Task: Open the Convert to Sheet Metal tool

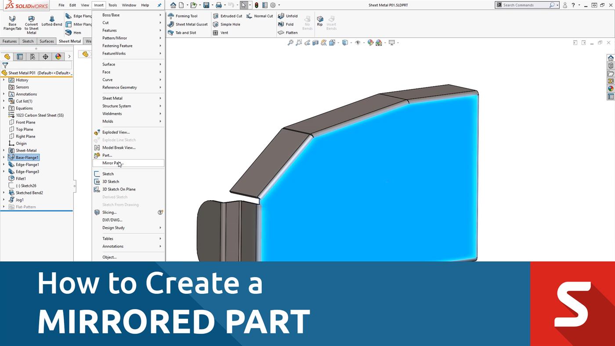Action: (31, 22)
